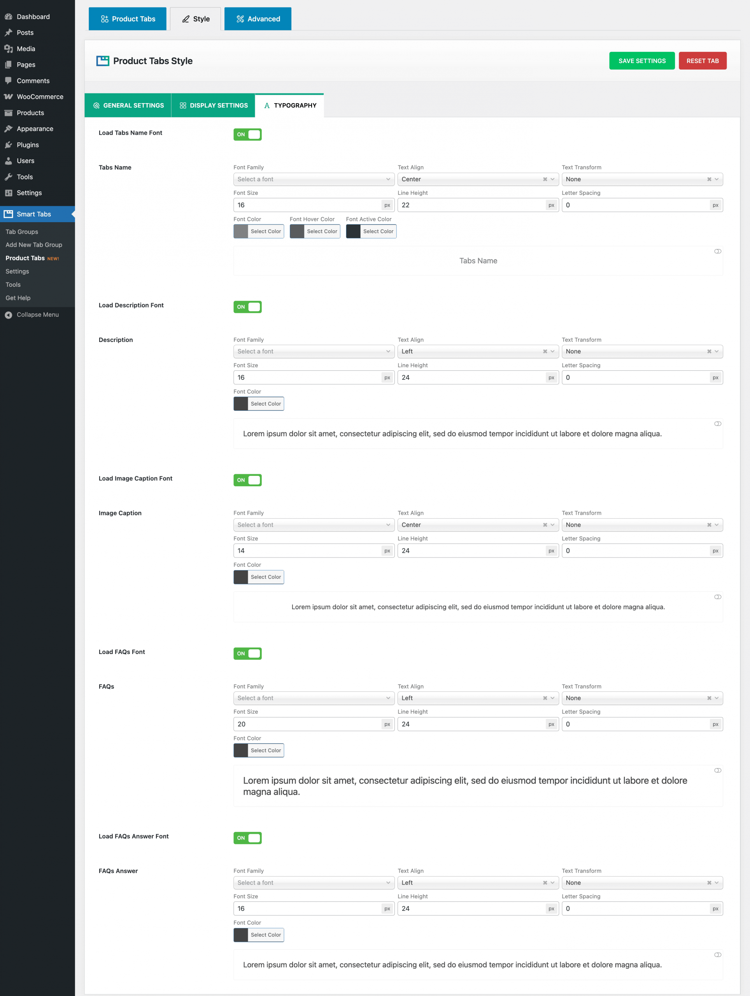Turn off Load Description Font switch
Image resolution: width=750 pixels, height=996 pixels.
(247, 307)
